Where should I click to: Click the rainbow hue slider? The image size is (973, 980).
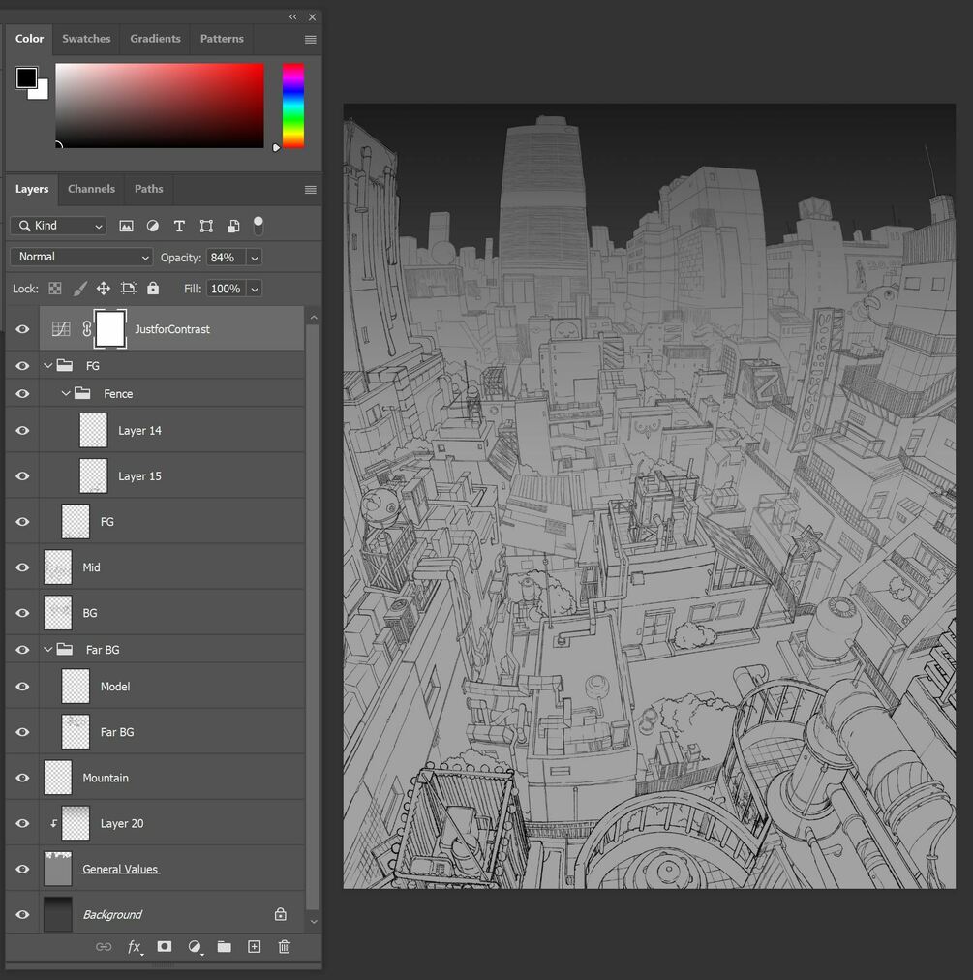(293, 105)
